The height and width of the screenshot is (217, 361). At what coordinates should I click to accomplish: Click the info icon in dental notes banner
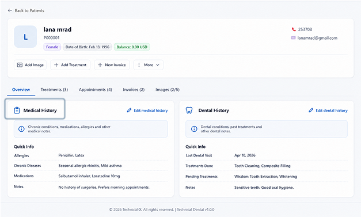coord(194,129)
